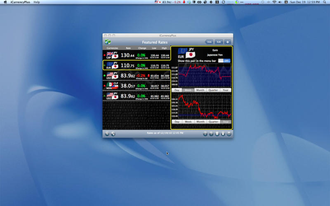This screenshot has height=206, width=330.
Task: Select the MXN/CLP rate row
Action: 137,86
